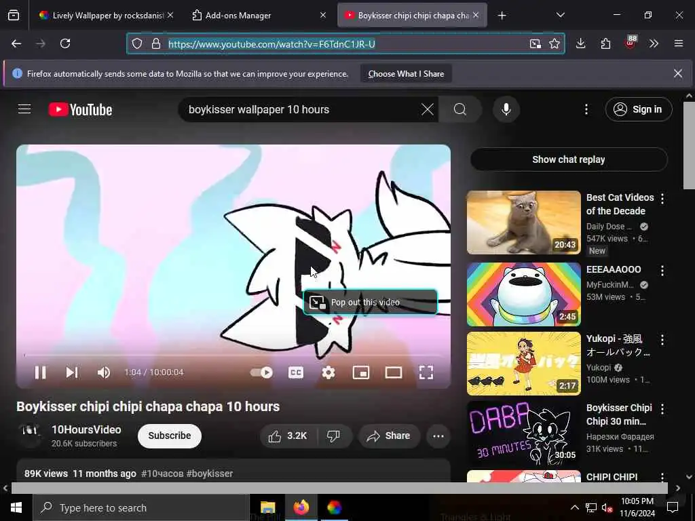695x521 pixels.
Task: Open options menu for Yukopi suggestion
Action: tap(662, 340)
